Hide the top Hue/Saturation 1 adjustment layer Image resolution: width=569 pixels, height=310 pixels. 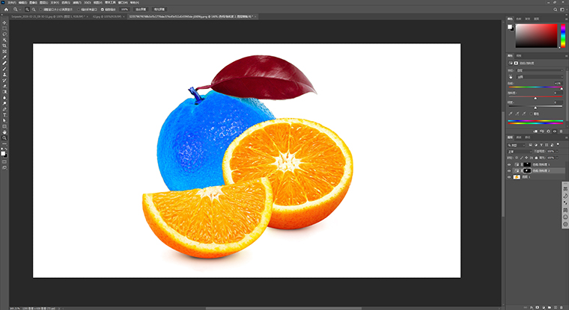point(509,164)
